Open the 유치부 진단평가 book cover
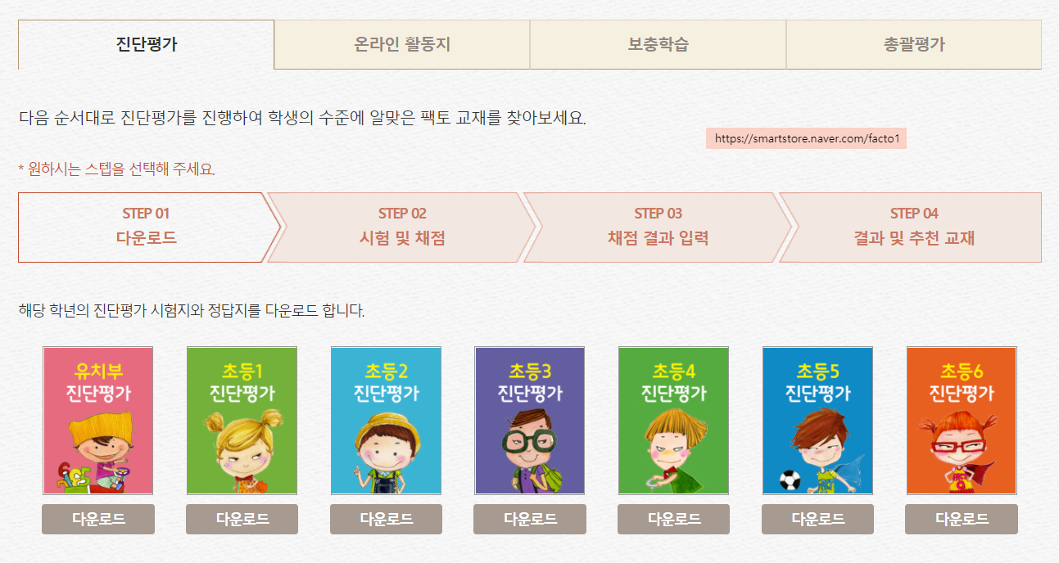This screenshot has width=1059, height=563. click(x=98, y=421)
